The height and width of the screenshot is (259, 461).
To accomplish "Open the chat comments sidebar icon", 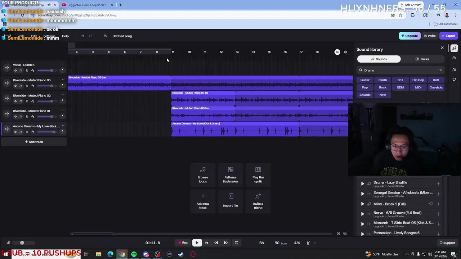I will point(454,79).
